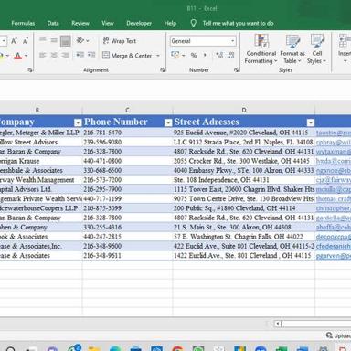Toggle Center horizontal alignment

[54, 56]
